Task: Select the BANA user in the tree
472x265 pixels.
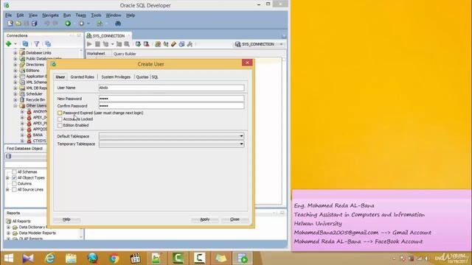Action: coord(38,135)
